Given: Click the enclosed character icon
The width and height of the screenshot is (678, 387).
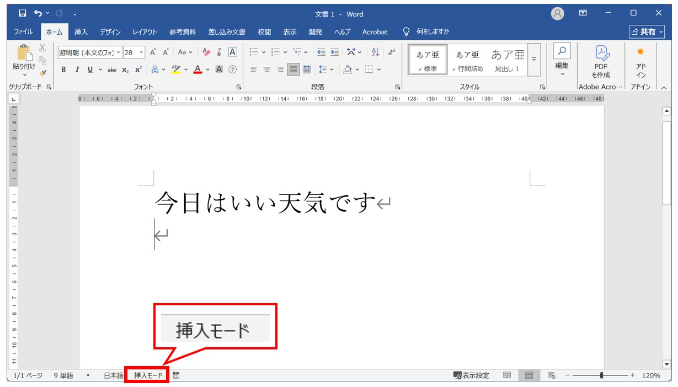Looking at the screenshot, I should pos(232,70).
